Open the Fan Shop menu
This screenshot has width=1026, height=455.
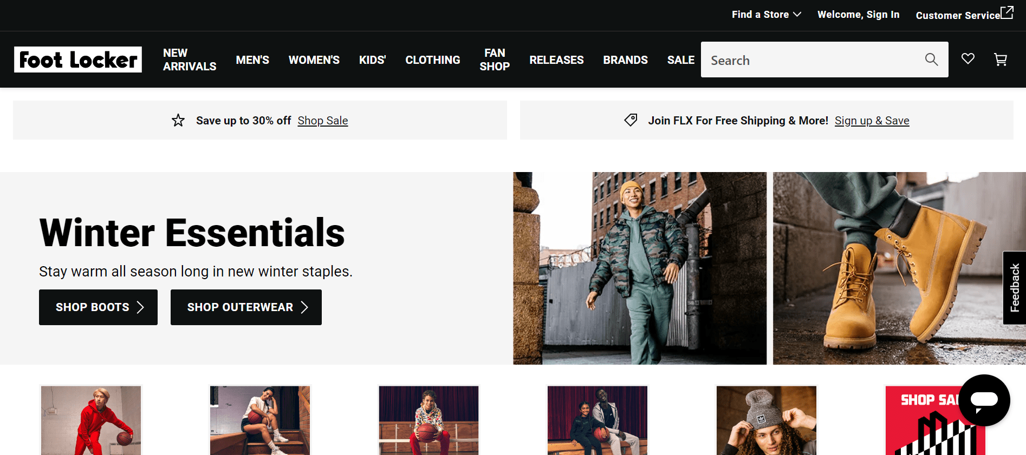tap(495, 60)
